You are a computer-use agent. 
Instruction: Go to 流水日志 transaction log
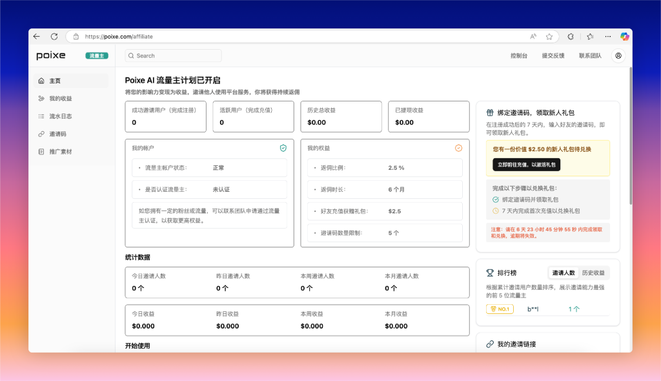tap(60, 116)
